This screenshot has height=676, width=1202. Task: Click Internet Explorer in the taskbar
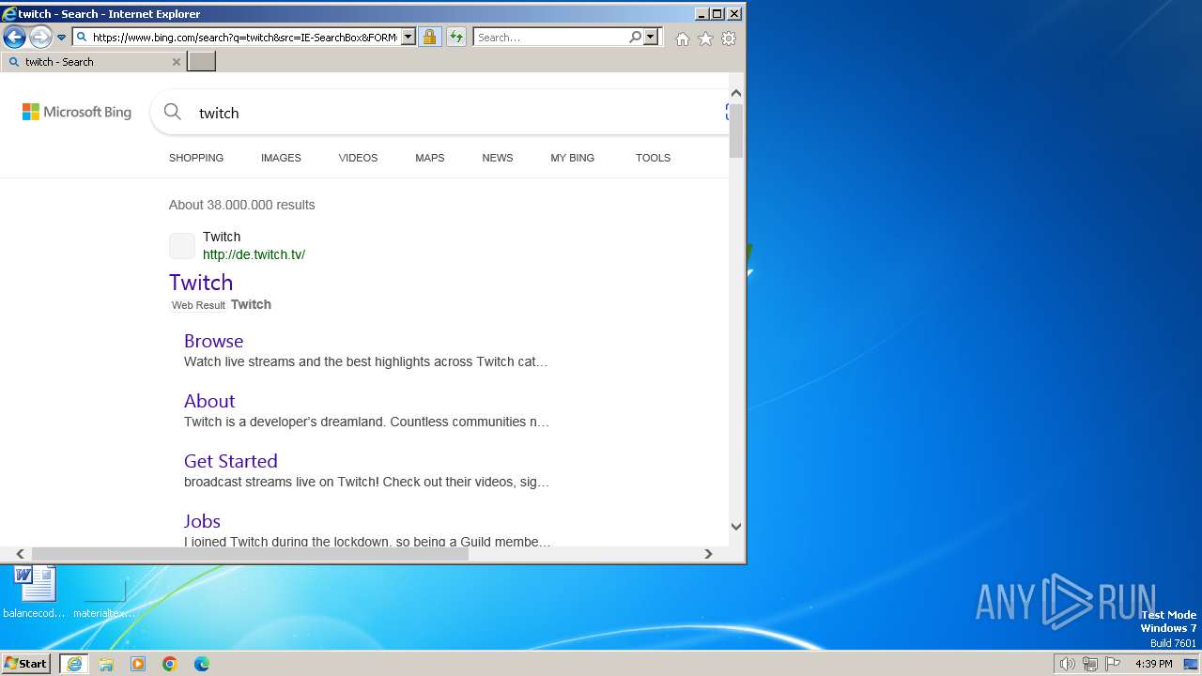pos(74,664)
